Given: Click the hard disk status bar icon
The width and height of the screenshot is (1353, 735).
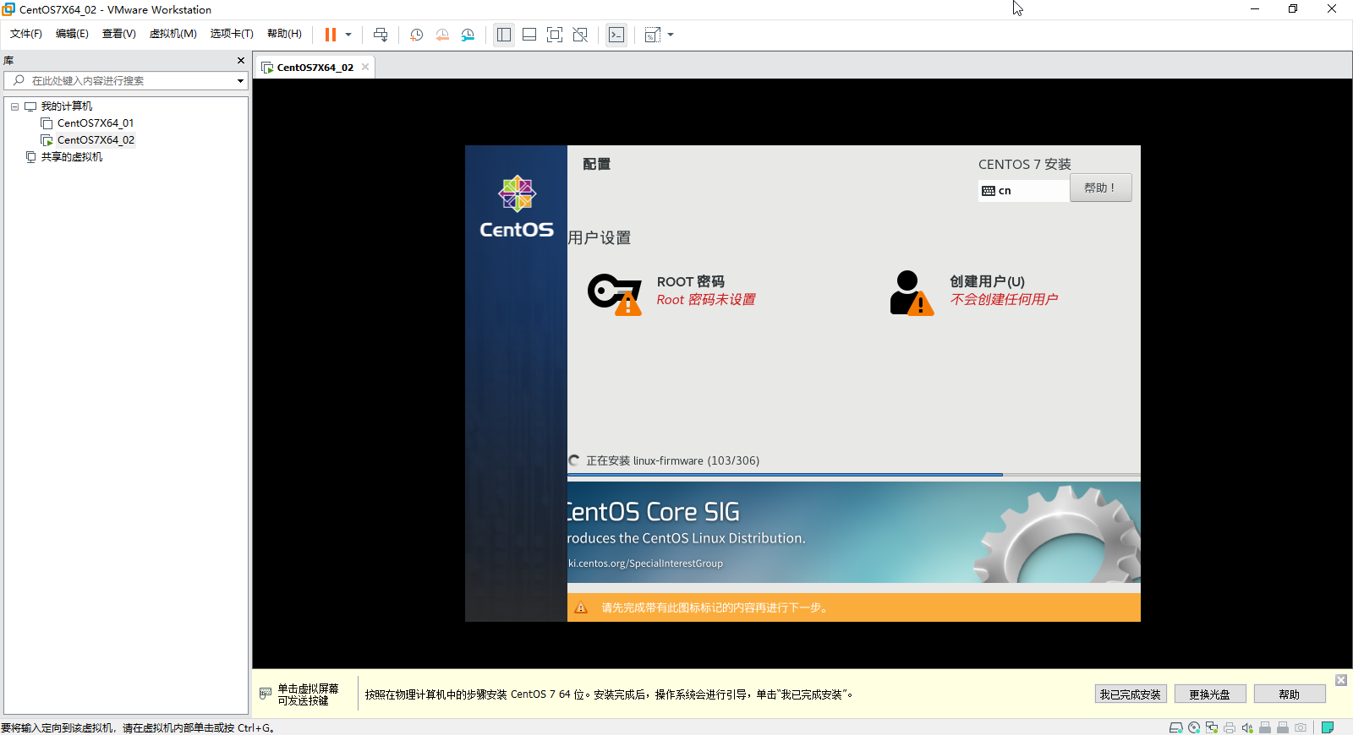Looking at the screenshot, I should 1175,727.
